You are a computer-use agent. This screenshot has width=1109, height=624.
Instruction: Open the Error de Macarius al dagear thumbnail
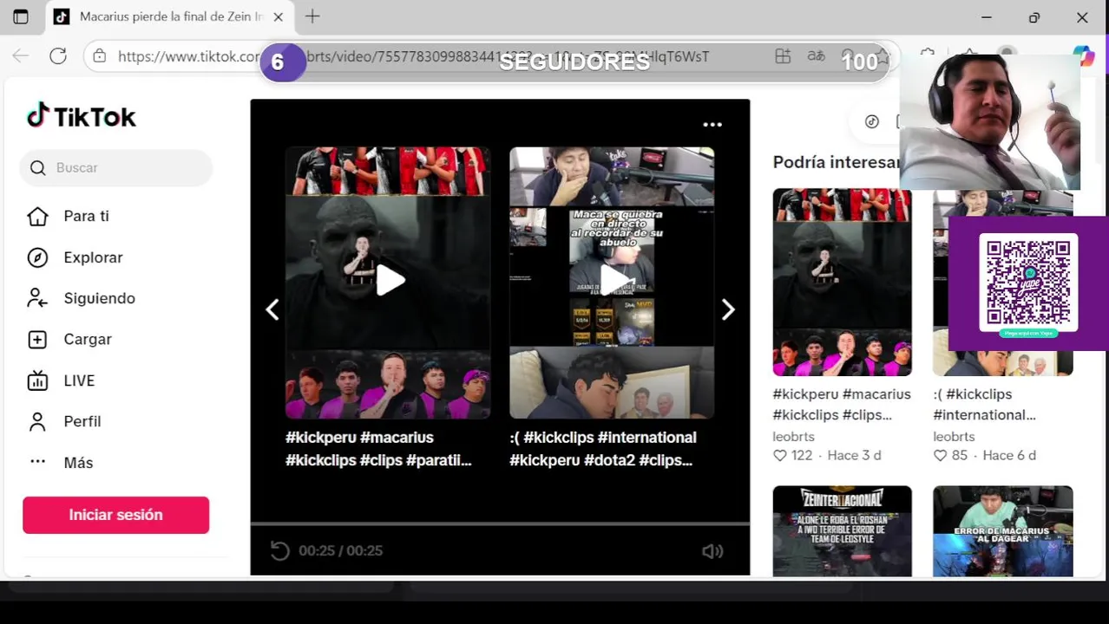tap(1002, 530)
